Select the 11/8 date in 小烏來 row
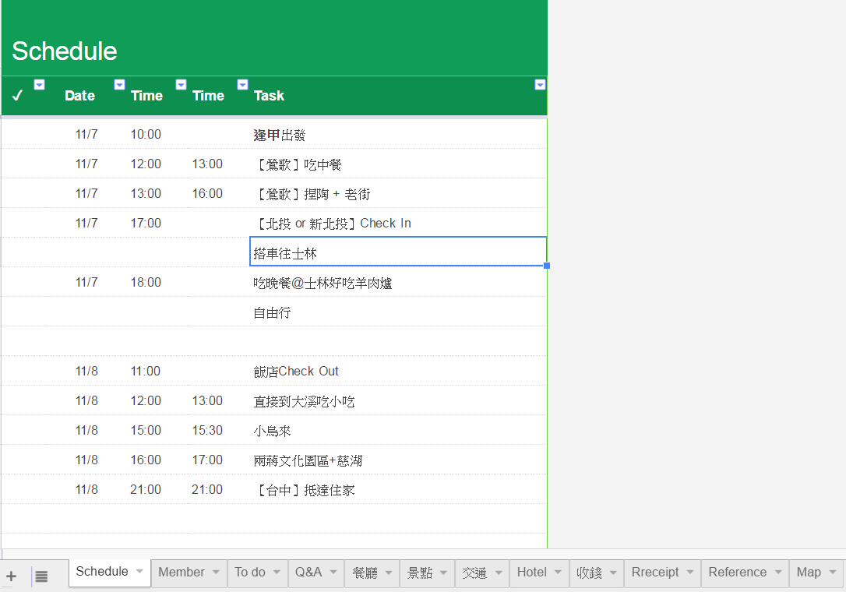 87,430
